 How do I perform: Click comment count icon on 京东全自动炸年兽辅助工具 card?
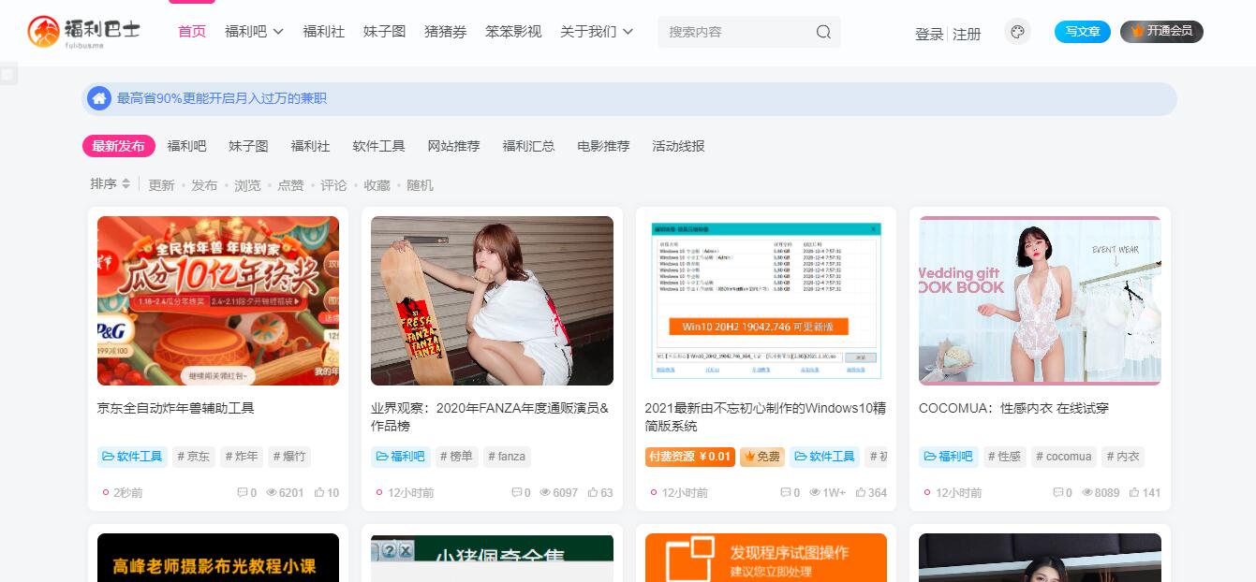242,492
